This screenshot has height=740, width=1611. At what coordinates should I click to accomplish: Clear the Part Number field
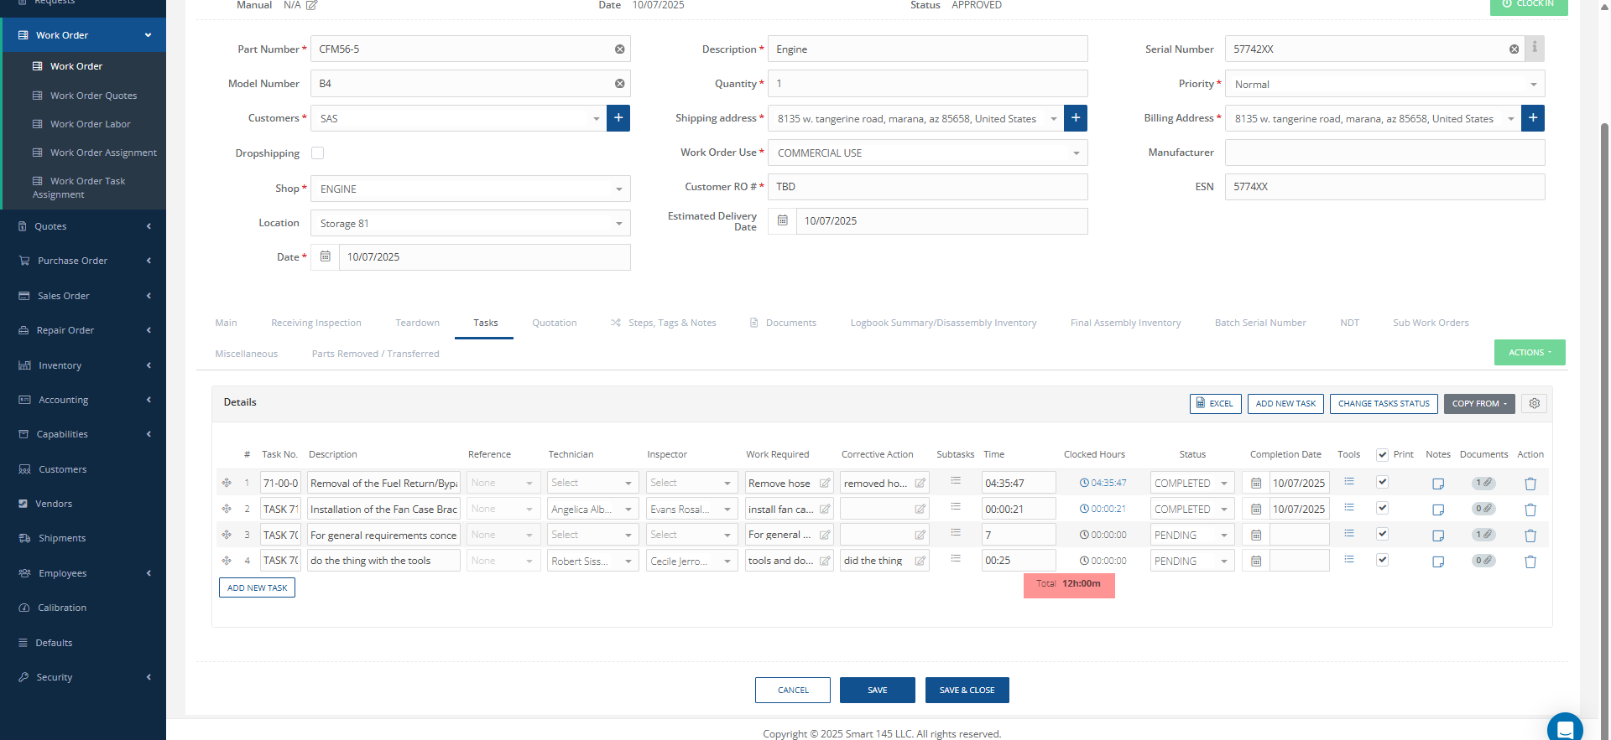point(619,49)
